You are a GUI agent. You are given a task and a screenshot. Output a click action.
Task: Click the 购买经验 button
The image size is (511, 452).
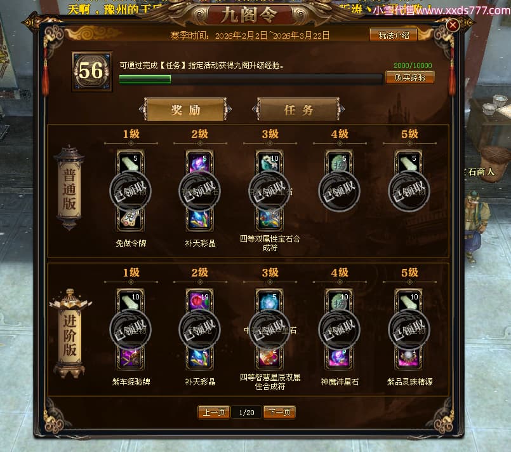[409, 78]
